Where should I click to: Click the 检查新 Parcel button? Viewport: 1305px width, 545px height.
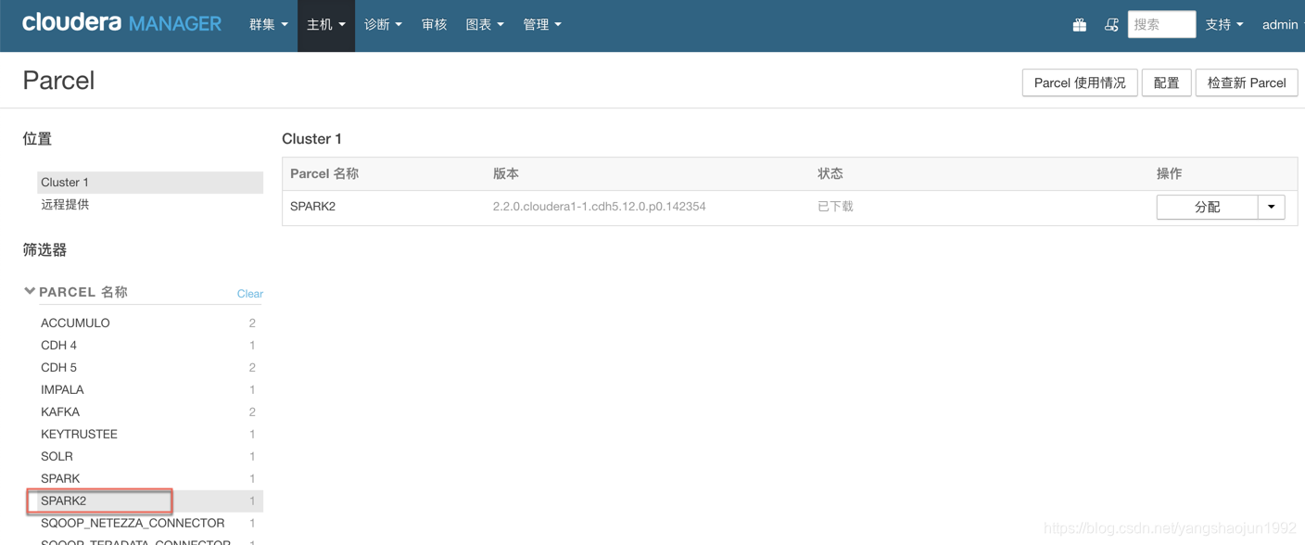(1247, 82)
